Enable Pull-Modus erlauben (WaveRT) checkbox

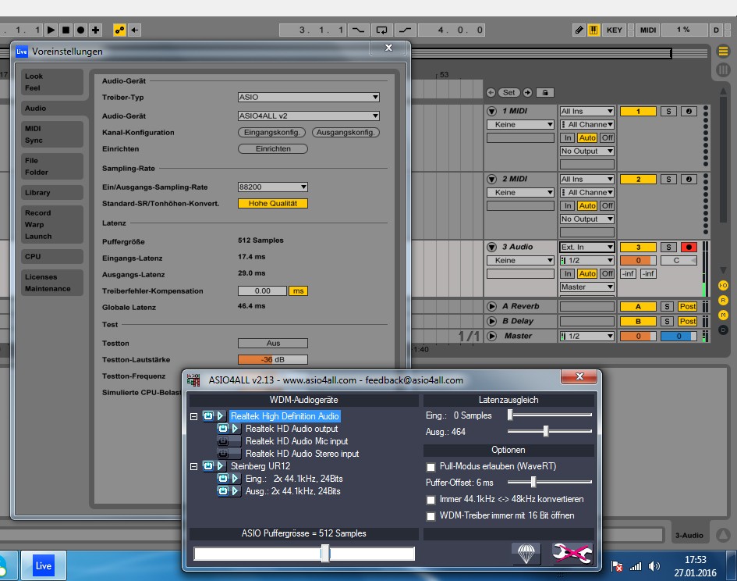tap(431, 466)
